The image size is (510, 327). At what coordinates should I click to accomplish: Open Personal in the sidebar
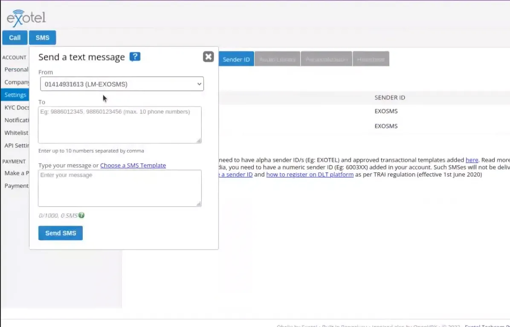point(16,69)
